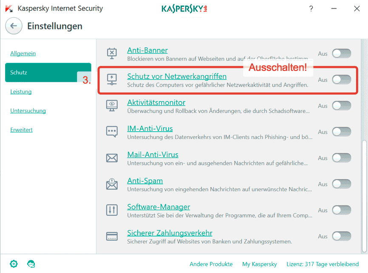Toggle the Anti-Spam switch
Image resolution: width=368 pixels, height=273 pixels.
point(342,184)
